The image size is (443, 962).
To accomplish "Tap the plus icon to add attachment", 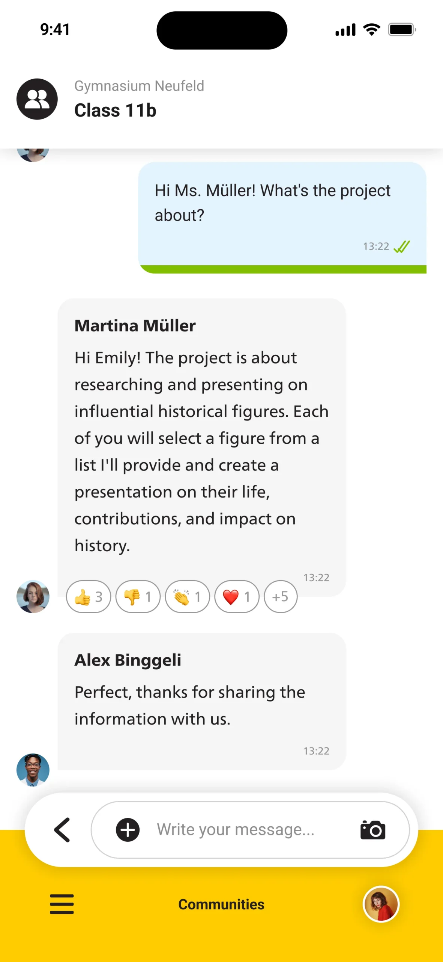I will click(128, 829).
